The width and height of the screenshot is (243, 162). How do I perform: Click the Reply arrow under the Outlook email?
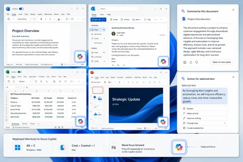113,65
